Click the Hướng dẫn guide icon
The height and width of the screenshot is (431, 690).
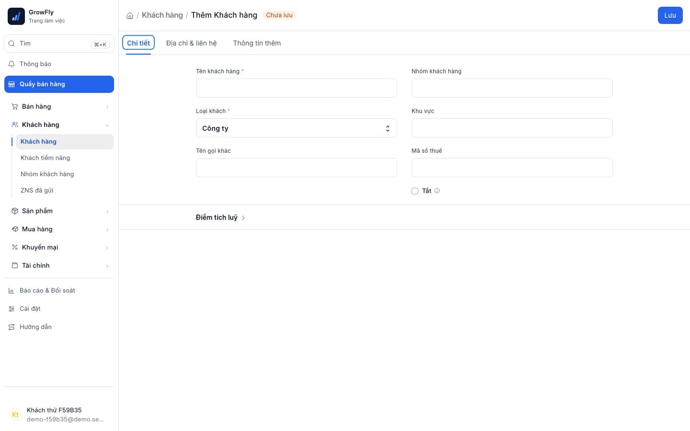tap(11, 327)
